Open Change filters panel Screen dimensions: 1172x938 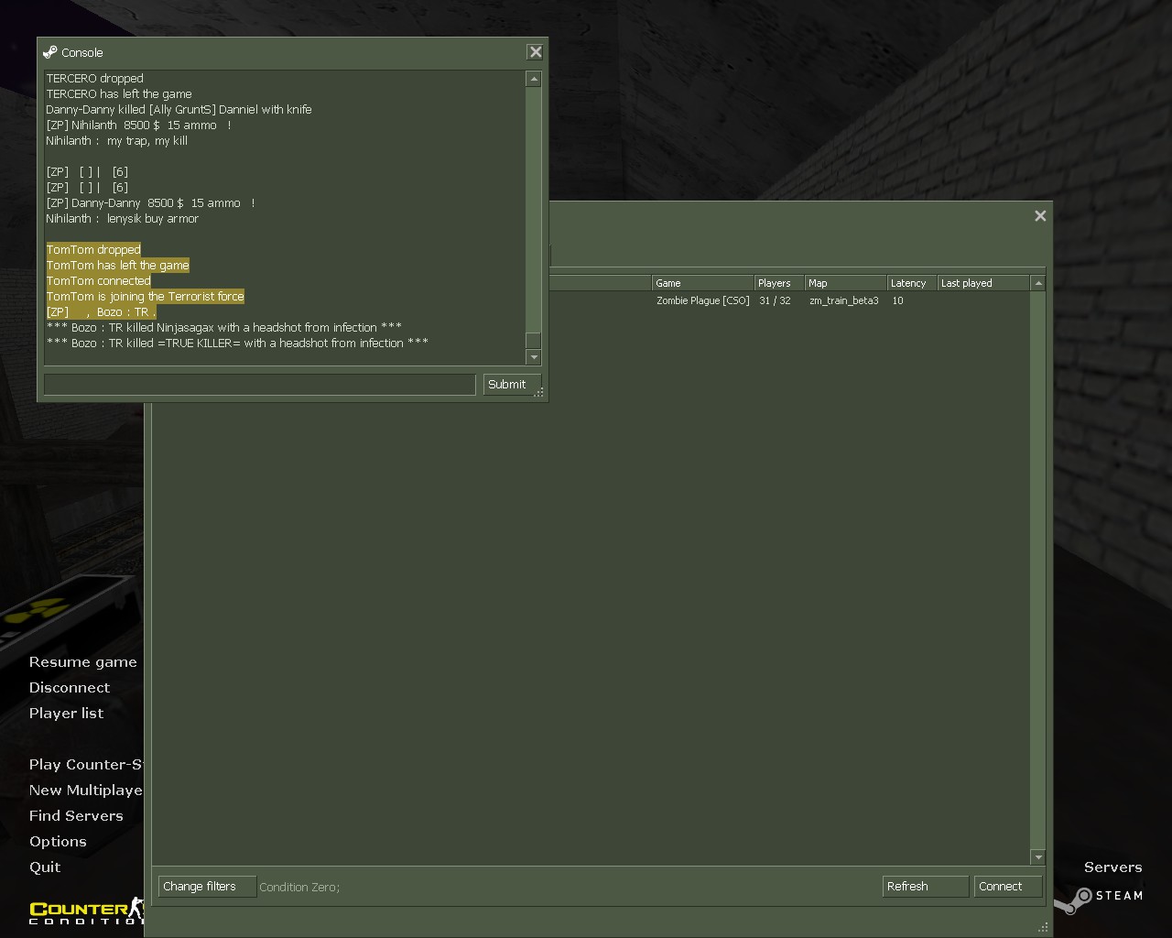click(206, 887)
